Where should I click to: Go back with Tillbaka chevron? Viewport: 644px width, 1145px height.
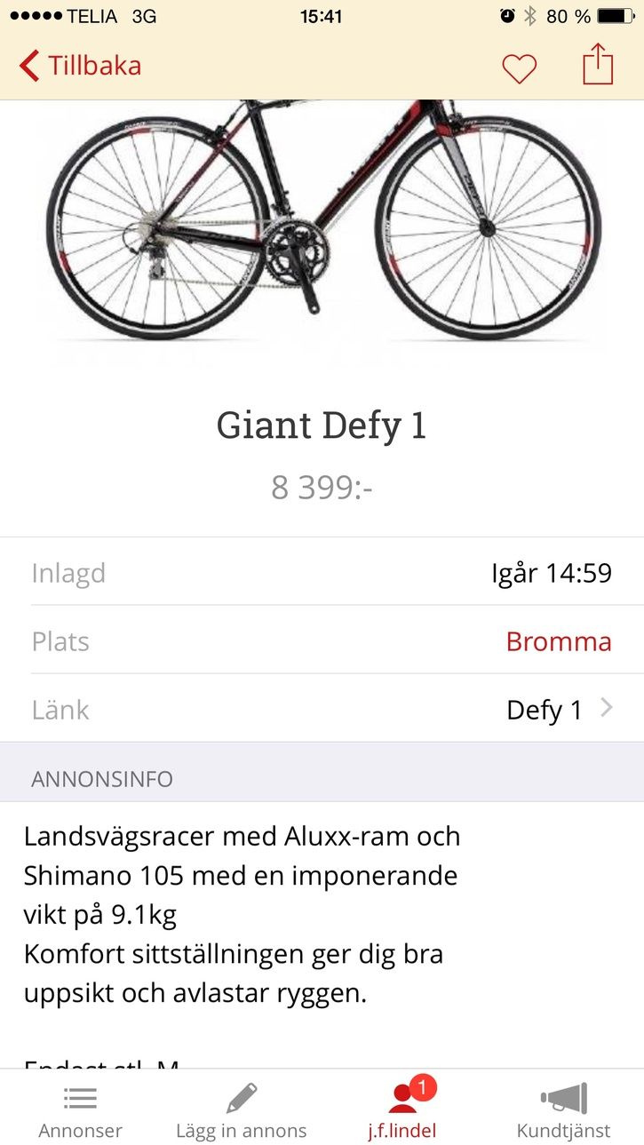click(29, 66)
